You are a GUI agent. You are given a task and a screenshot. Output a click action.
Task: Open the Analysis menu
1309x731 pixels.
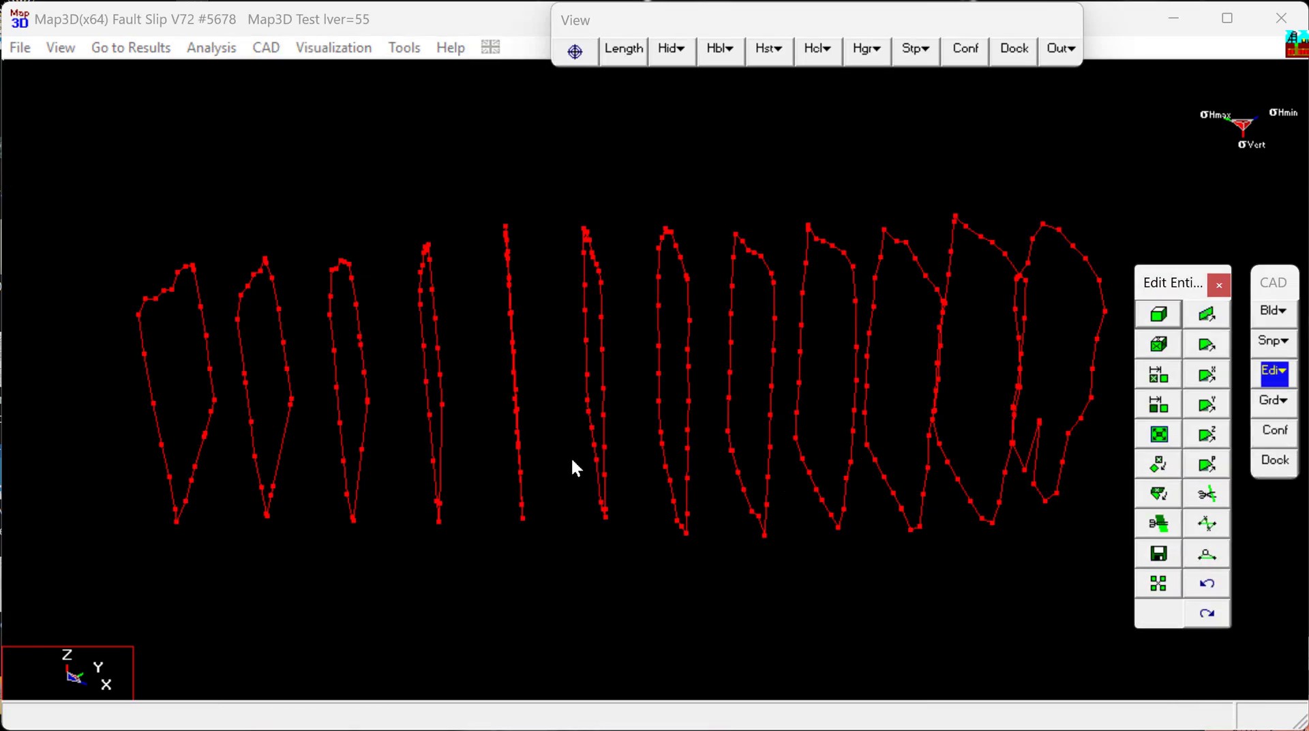click(x=211, y=48)
